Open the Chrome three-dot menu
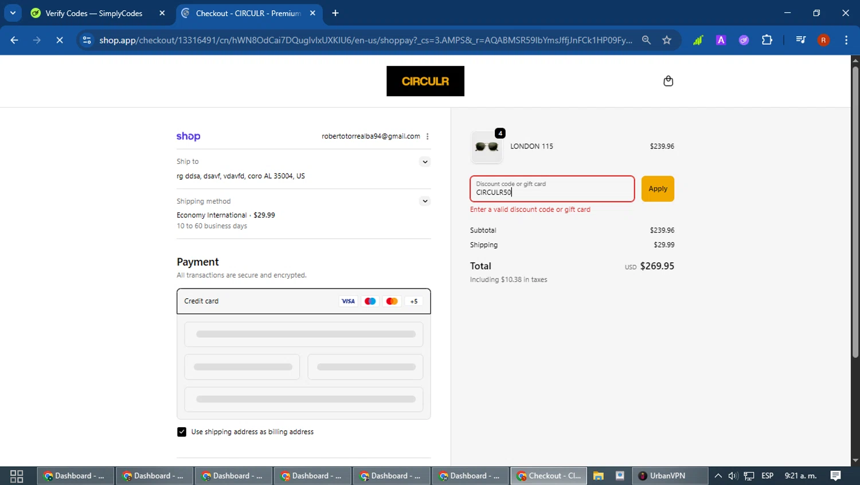 tap(846, 40)
